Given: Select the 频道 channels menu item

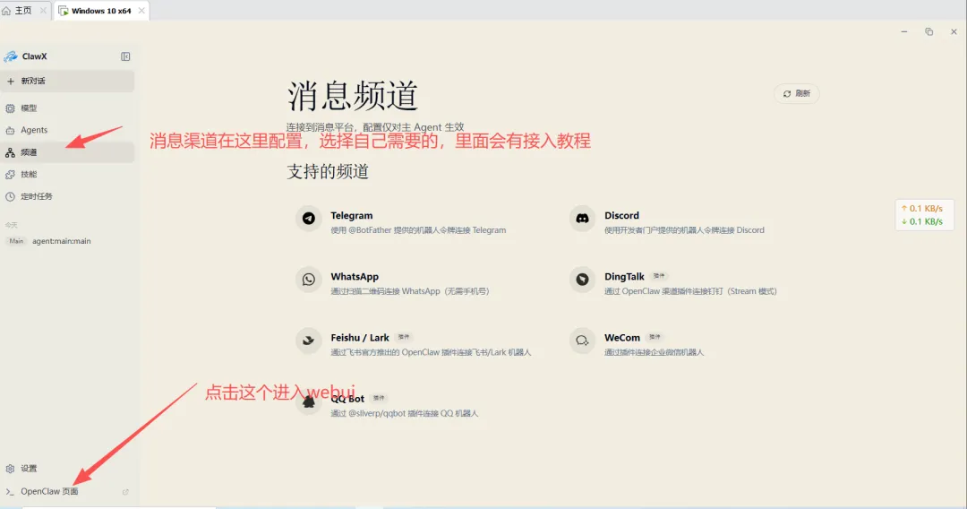Looking at the screenshot, I should coord(67,152).
